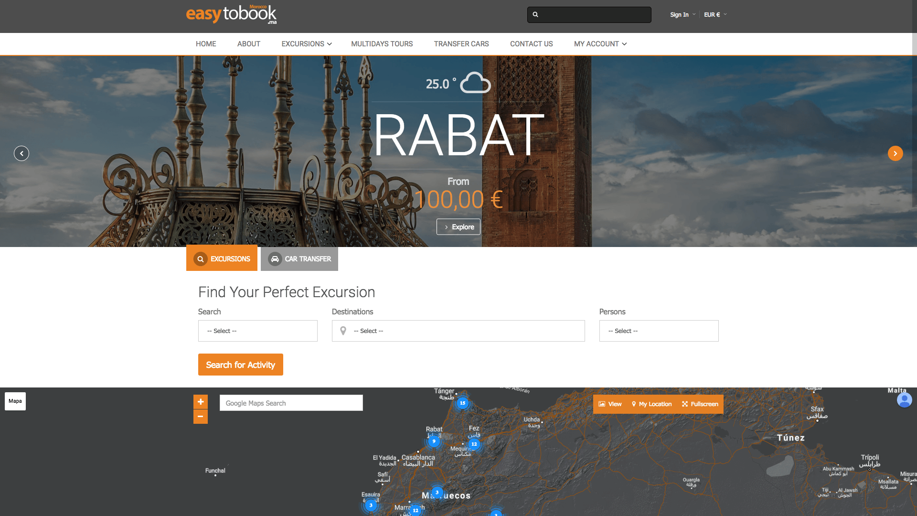Screen dimensions: 917x516
Task: Go to MULTIDAYS TOURS
Action: tap(382, 44)
